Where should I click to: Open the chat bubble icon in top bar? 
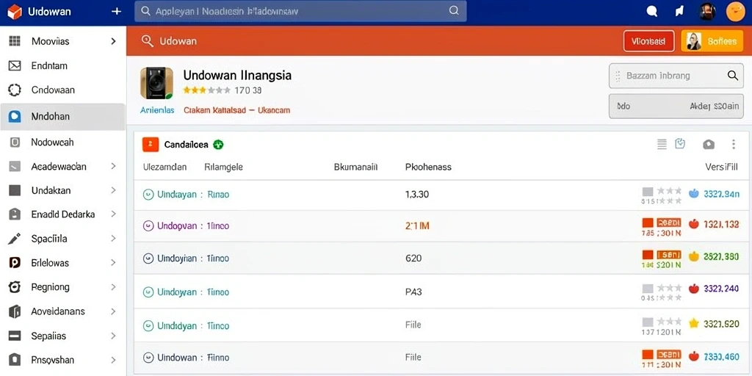pos(652,12)
